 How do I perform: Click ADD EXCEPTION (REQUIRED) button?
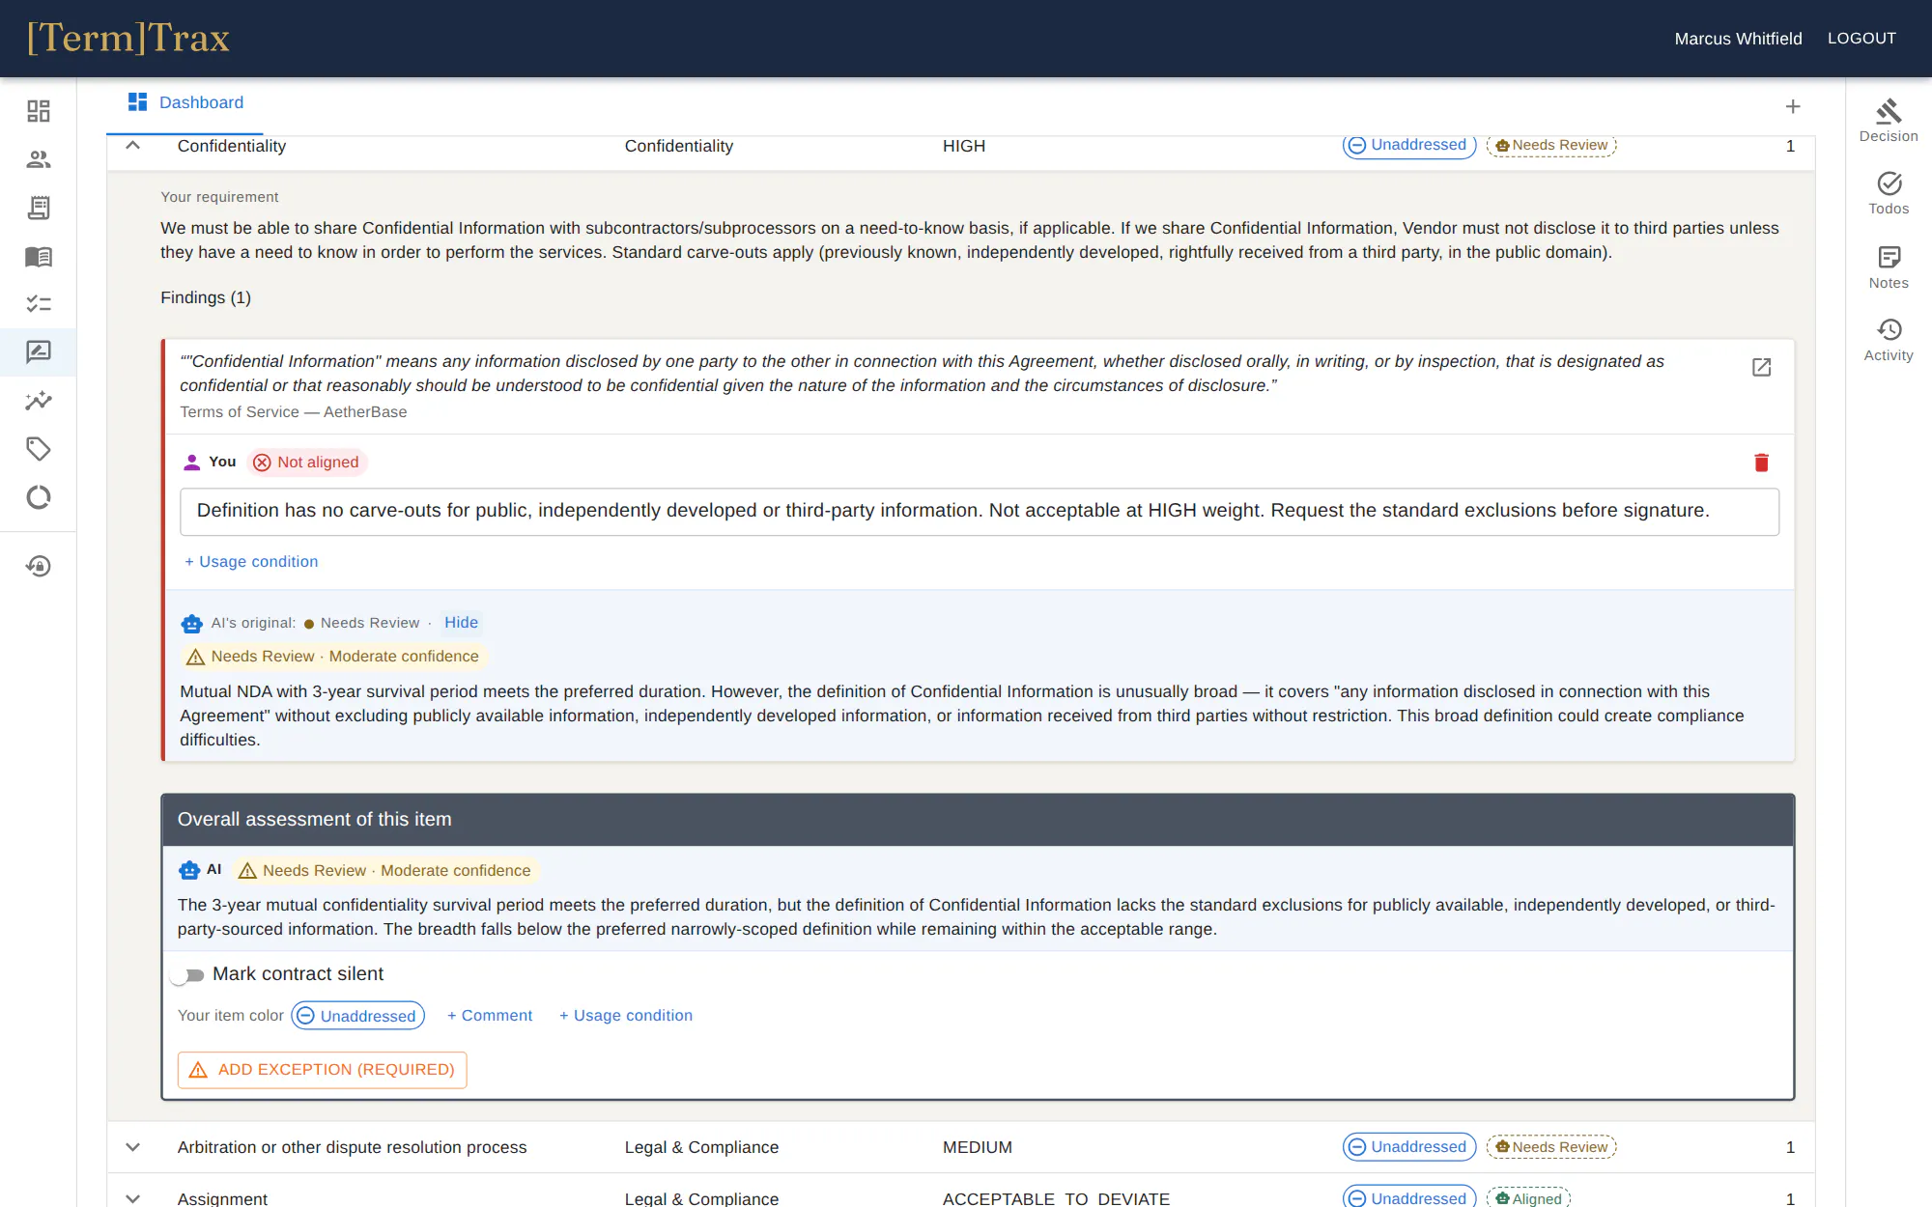[323, 1070]
